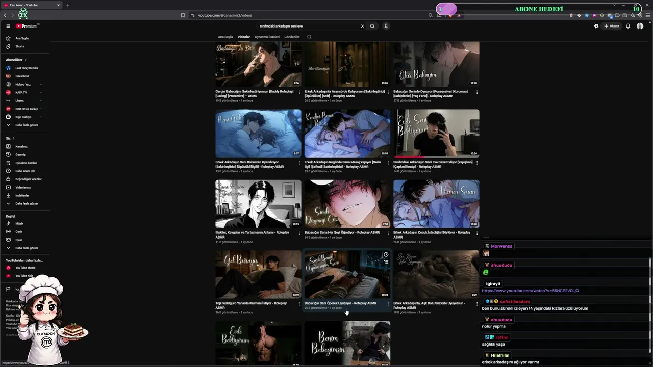
Task: Clear the YouTube search box text
Action: [x=363, y=26]
